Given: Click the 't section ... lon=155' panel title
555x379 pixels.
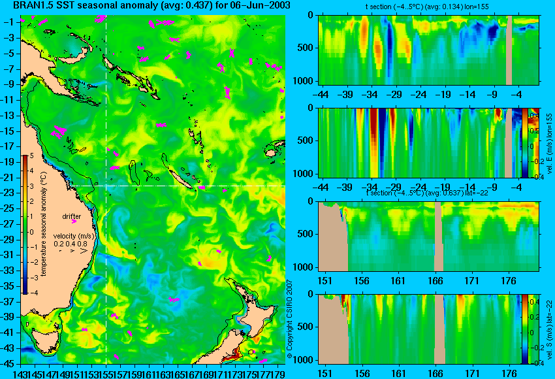Looking at the screenshot, I should [x=427, y=7].
